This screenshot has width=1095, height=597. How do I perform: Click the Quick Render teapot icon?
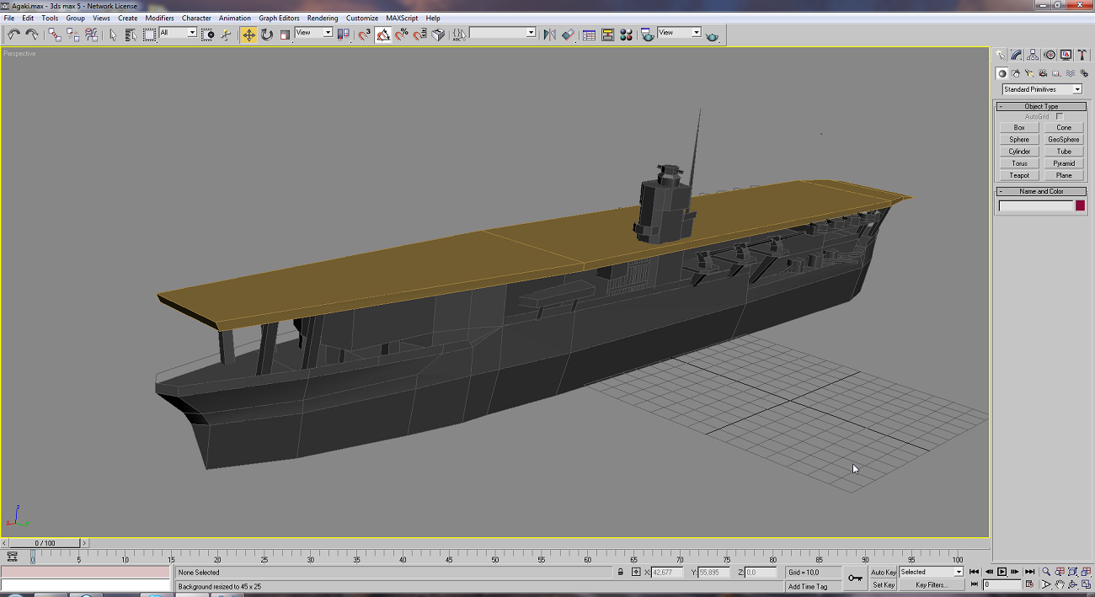click(713, 35)
